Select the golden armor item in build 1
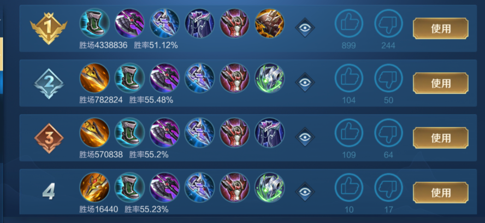 (269, 23)
